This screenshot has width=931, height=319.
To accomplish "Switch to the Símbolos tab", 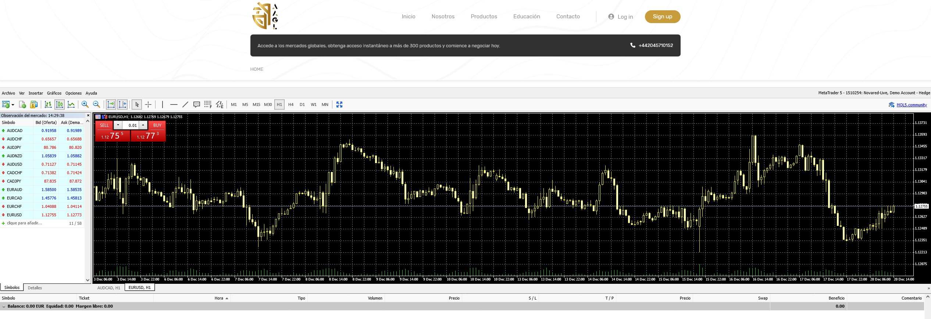I will [x=12, y=287].
